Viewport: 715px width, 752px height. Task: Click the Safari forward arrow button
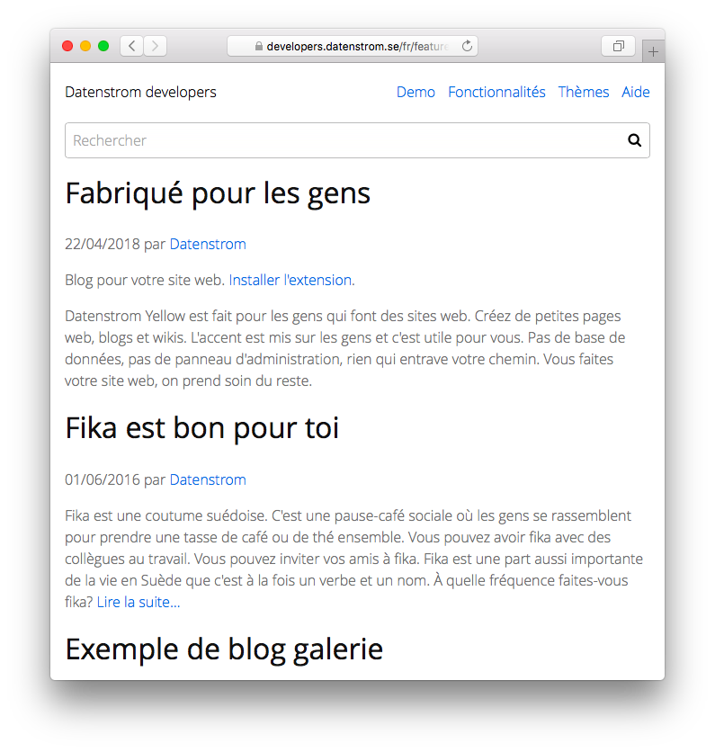pos(155,46)
